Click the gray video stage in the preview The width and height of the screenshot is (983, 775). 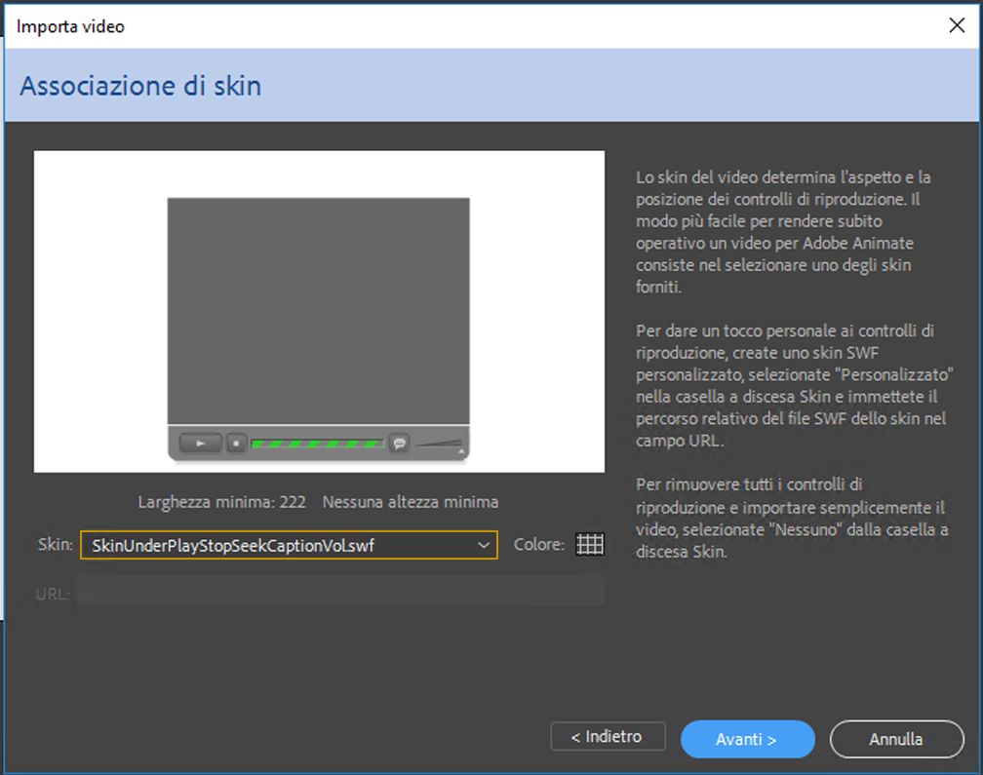318,312
